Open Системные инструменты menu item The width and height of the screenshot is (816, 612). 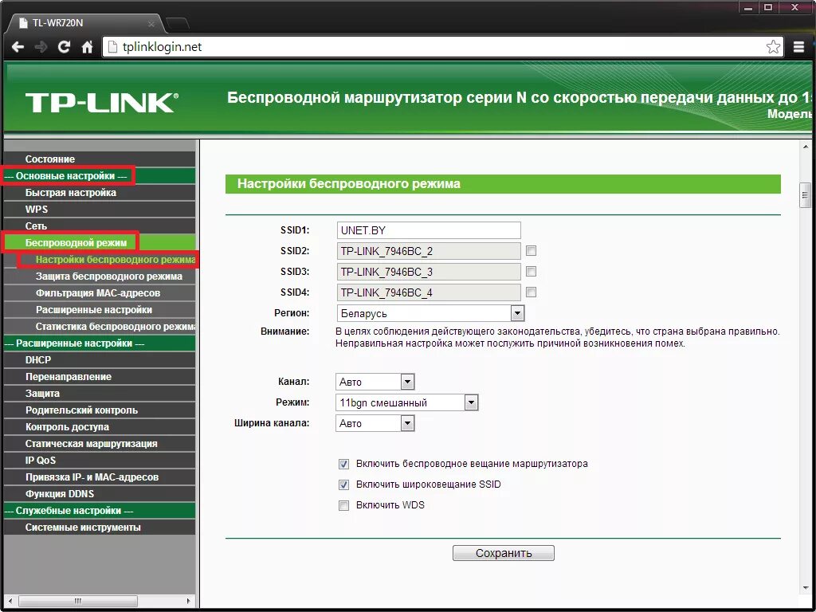coord(100,528)
